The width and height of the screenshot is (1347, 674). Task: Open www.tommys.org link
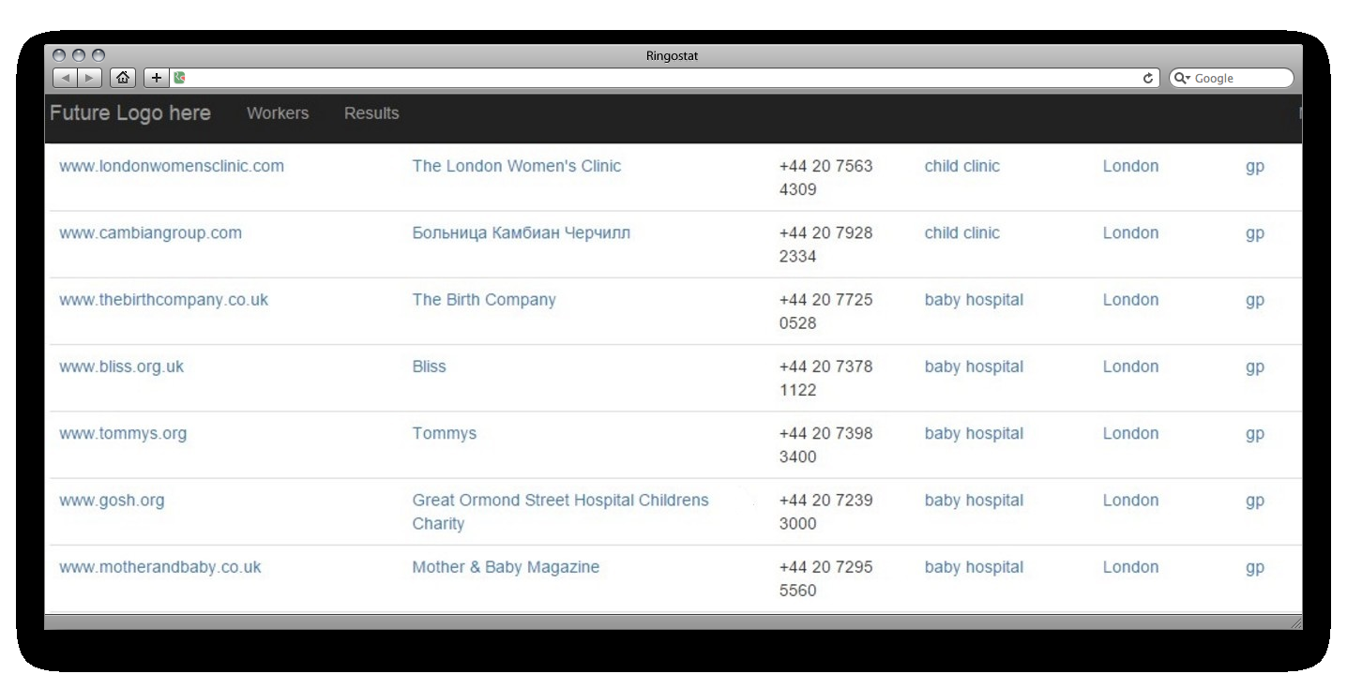[x=123, y=433]
